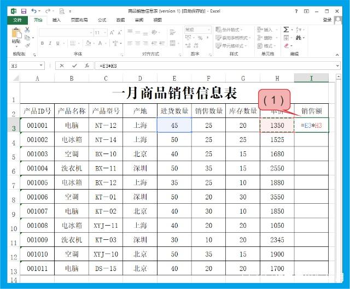Viewport: 350px width, 289px height.
Task: Click the Sign in (登录) link
Action: (327, 20)
